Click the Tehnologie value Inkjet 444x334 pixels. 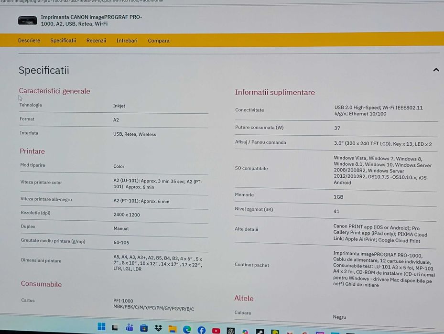pyautogui.click(x=119, y=106)
